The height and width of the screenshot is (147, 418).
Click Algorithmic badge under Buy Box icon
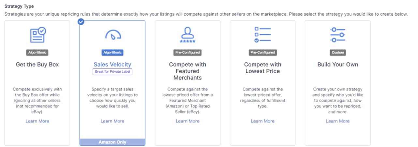(x=37, y=52)
